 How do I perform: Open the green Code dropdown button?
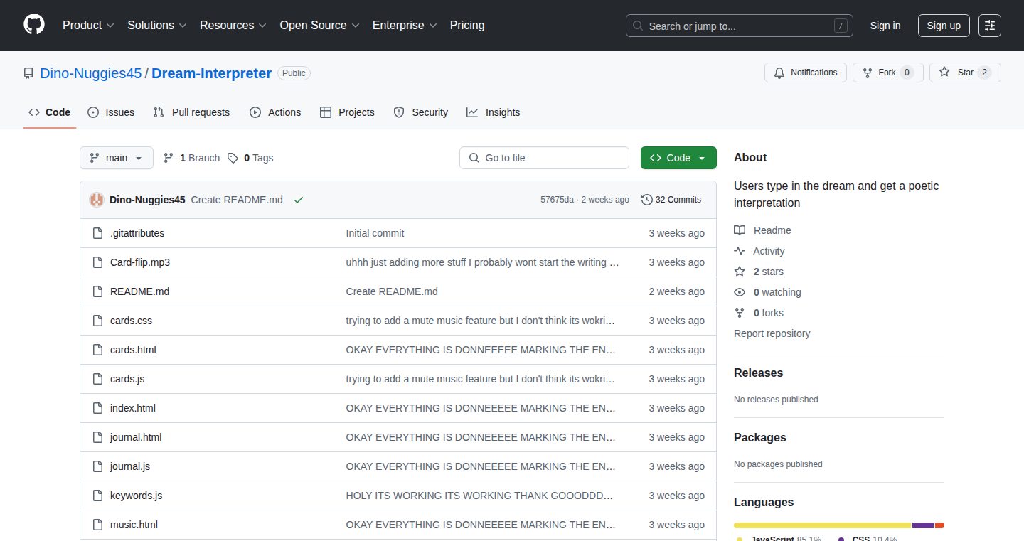[678, 158]
